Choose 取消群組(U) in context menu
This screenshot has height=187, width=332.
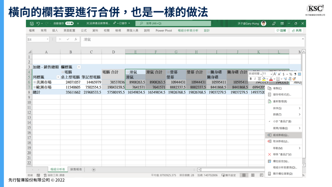283,141
